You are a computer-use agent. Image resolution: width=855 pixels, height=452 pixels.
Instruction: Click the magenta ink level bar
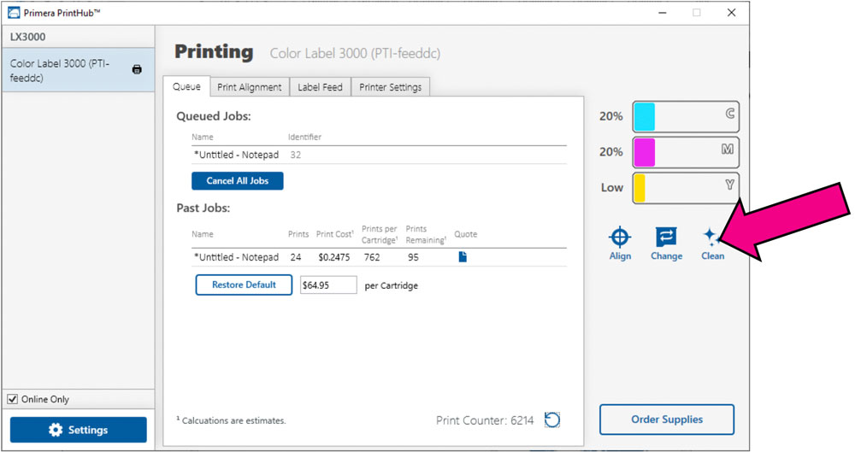(x=686, y=152)
